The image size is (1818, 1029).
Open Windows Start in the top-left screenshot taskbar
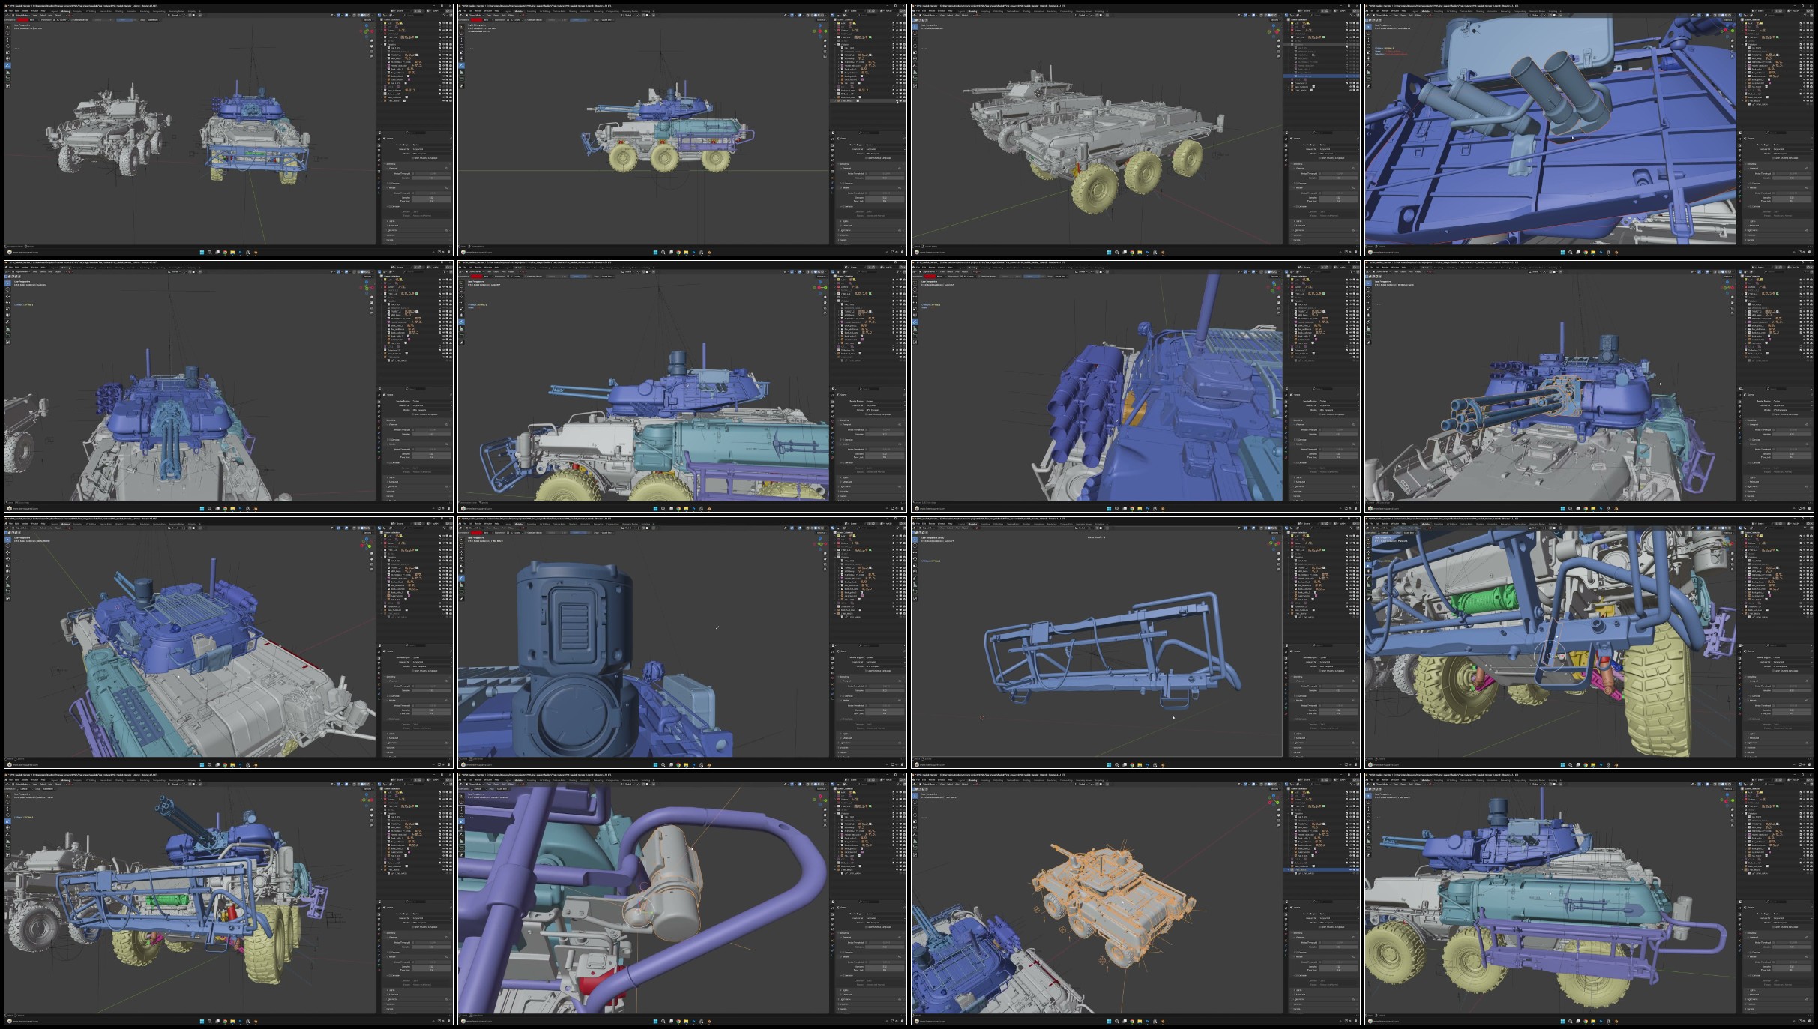point(202,253)
